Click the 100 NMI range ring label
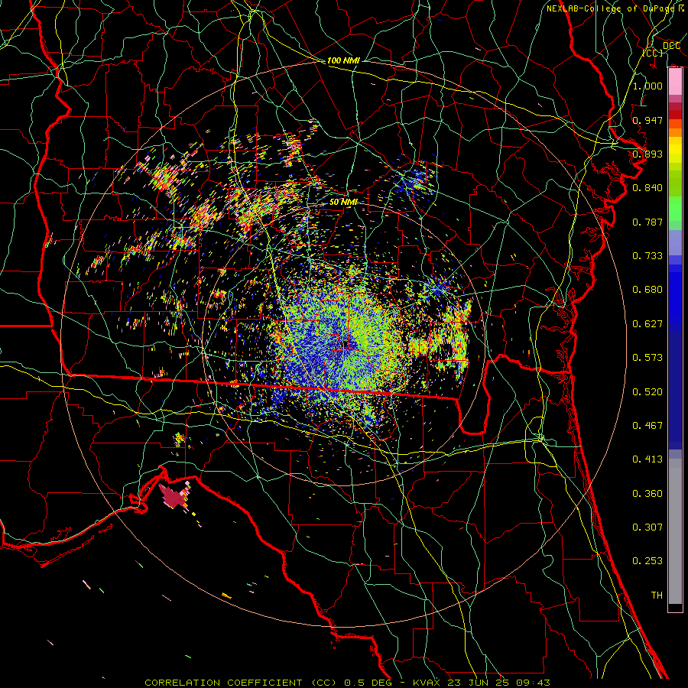Viewport: 688px width, 688px height. (x=343, y=60)
